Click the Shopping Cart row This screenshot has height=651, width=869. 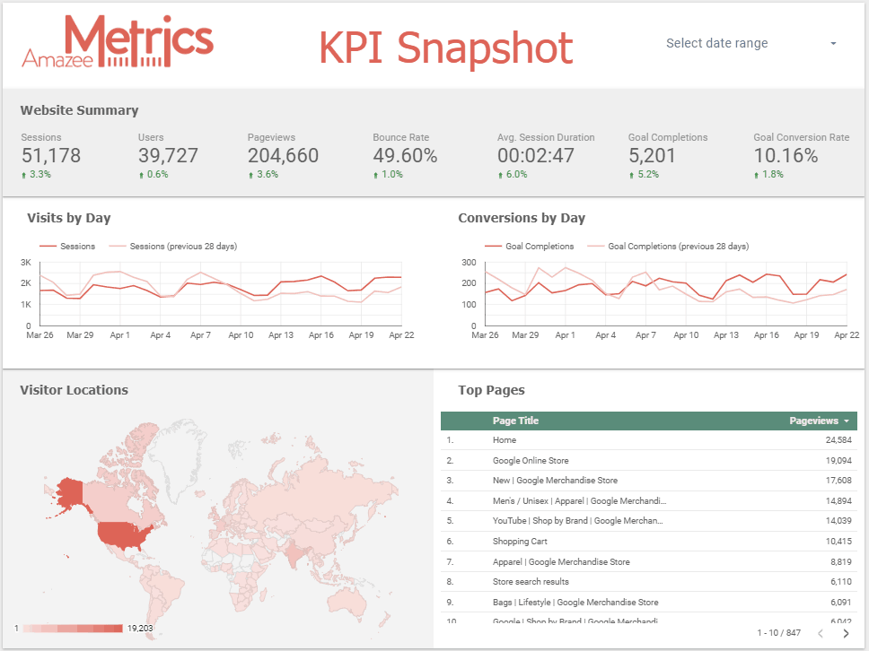(x=649, y=542)
